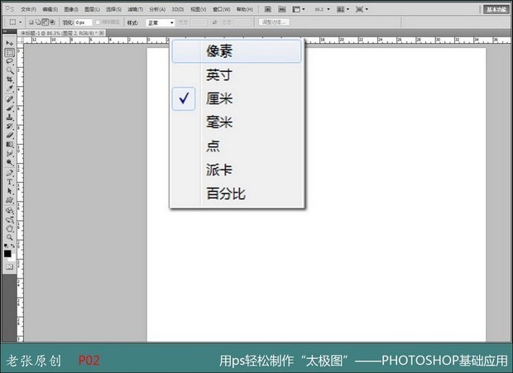Select the Lasso tool
The image size is (513, 373).
(9, 61)
